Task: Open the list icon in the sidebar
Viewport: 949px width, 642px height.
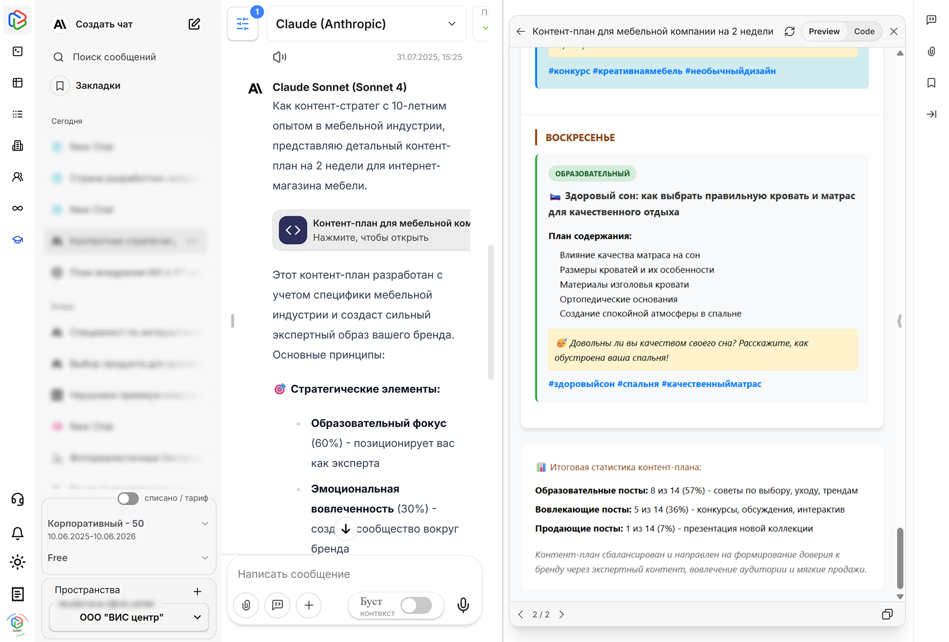Action: tap(18, 114)
